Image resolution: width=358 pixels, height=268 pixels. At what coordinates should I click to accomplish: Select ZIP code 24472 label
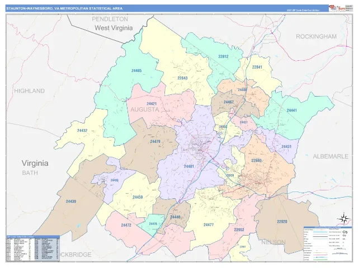126,225
